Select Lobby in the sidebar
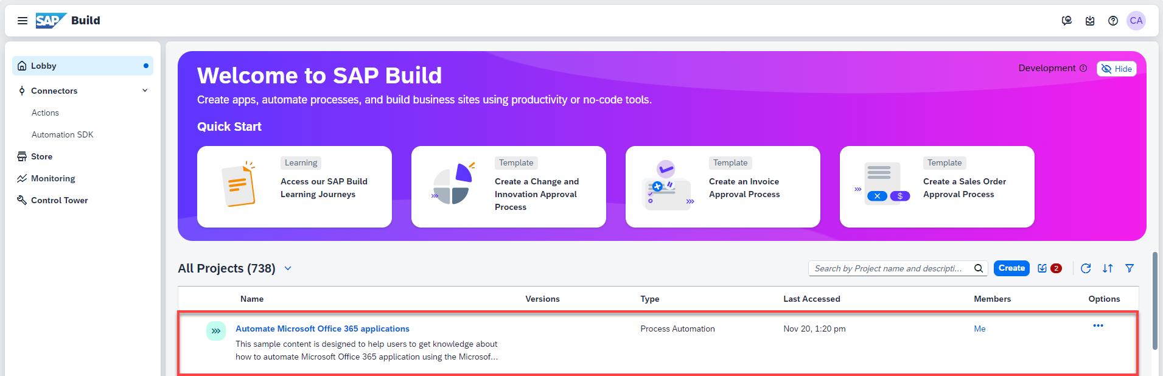This screenshot has height=376, width=1163. pyautogui.click(x=83, y=66)
